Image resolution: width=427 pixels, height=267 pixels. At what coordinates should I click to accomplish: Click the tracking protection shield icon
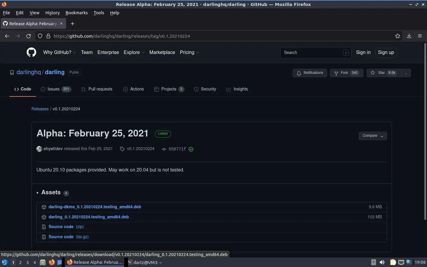(40, 36)
